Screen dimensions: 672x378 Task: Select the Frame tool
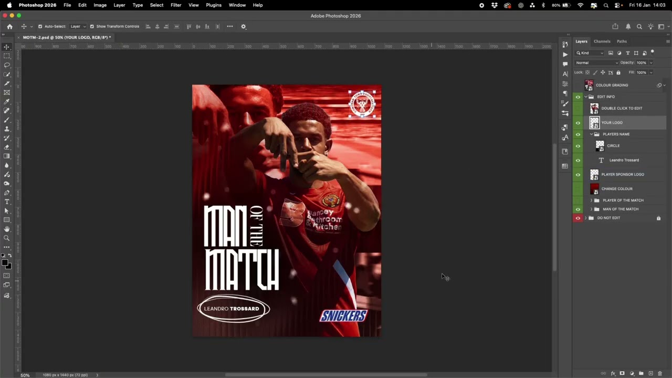(7, 92)
